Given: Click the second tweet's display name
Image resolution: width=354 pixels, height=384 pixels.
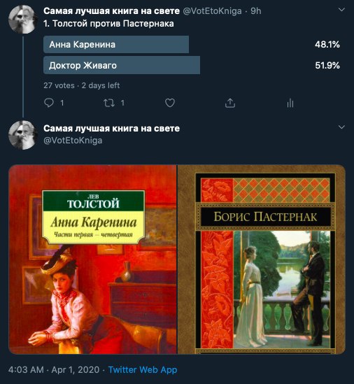Looking at the screenshot, I should coord(111,128).
